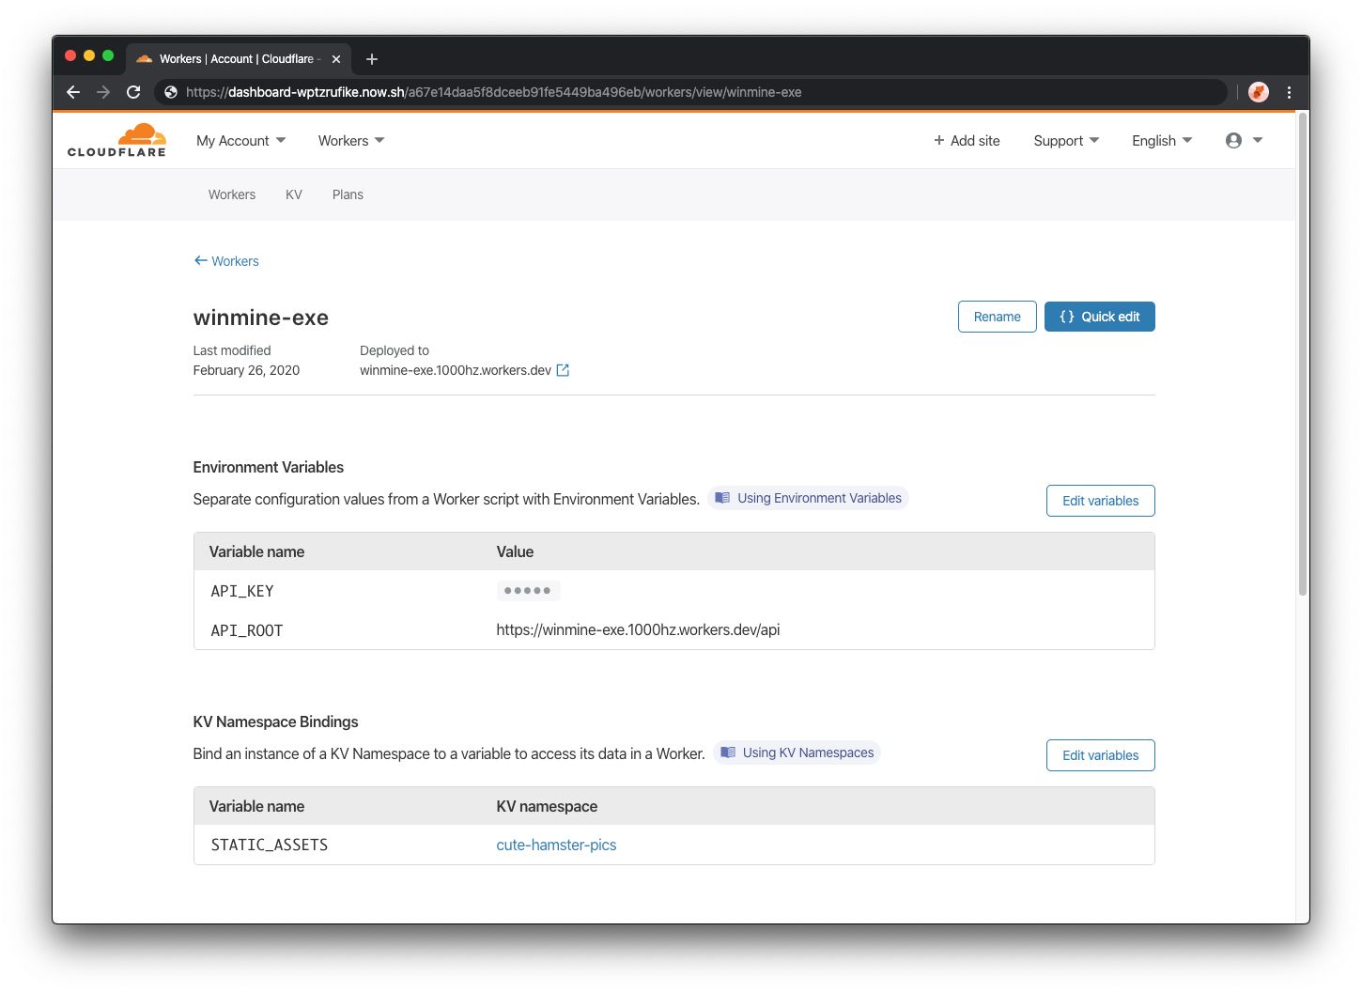Click the Rename button

coord(997,317)
